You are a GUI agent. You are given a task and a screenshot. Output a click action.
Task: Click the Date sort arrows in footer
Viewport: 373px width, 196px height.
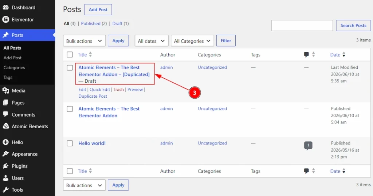coord(344,171)
